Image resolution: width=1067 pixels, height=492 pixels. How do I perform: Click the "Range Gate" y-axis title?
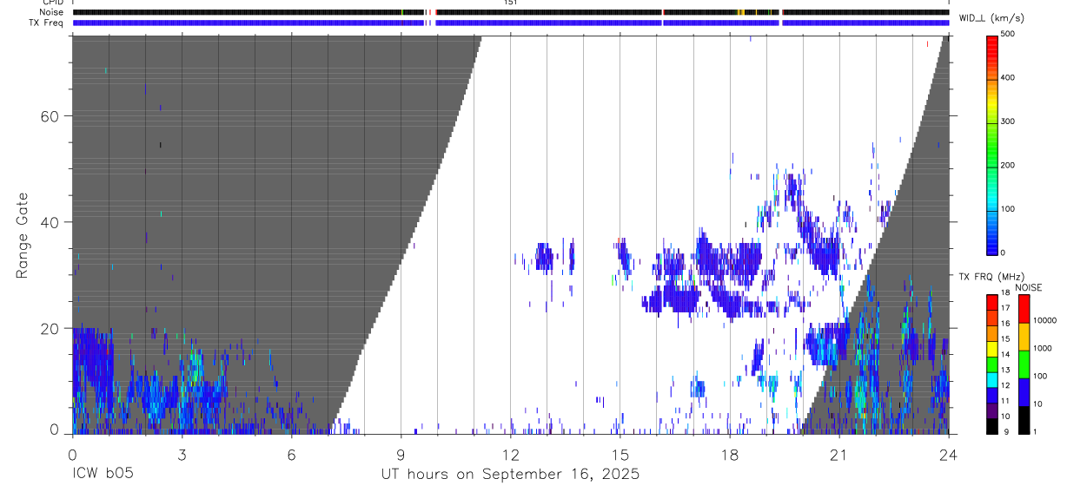click(23, 234)
